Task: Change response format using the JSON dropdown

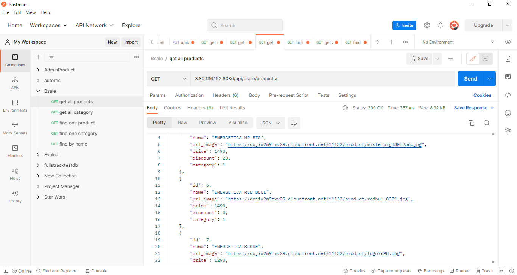Action: 270,123
